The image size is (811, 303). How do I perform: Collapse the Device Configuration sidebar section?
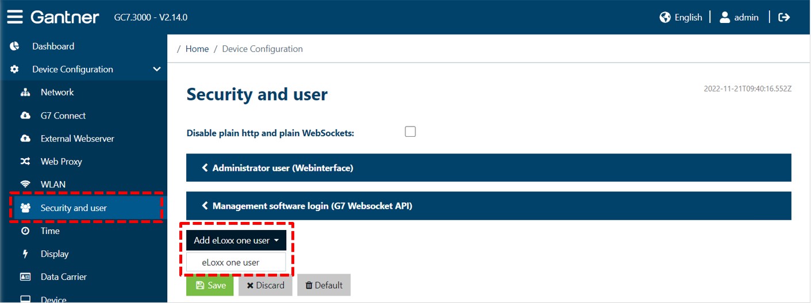(x=156, y=69)
